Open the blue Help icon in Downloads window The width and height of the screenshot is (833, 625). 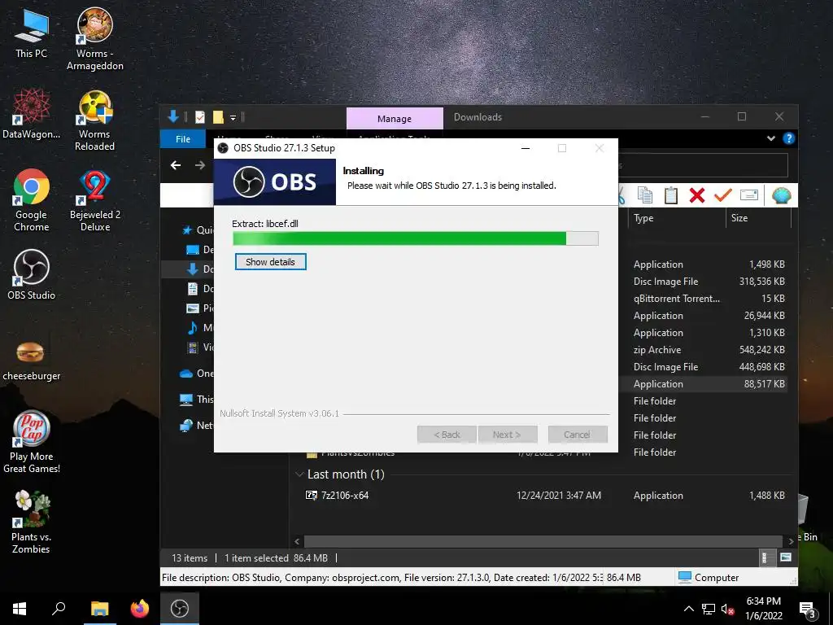tap(788, 138)
